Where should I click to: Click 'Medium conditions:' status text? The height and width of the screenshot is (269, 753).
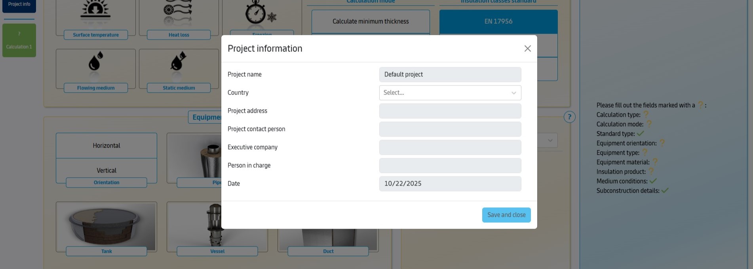[622, 181]
